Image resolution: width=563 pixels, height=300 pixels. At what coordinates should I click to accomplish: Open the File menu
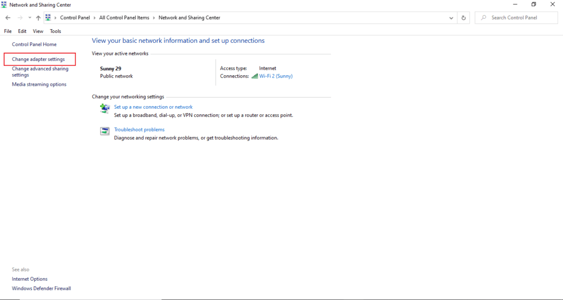[8, 31]
